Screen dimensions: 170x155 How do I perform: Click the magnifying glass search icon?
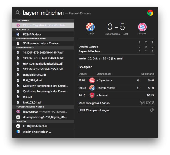18,13
